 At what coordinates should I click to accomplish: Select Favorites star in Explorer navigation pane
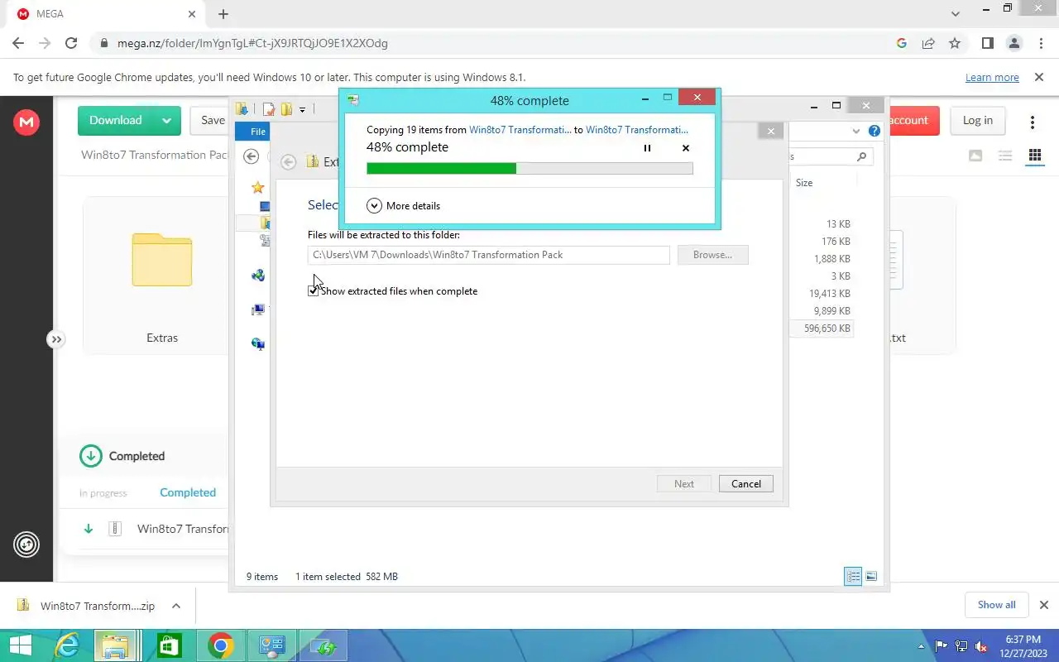coord(257,188)
